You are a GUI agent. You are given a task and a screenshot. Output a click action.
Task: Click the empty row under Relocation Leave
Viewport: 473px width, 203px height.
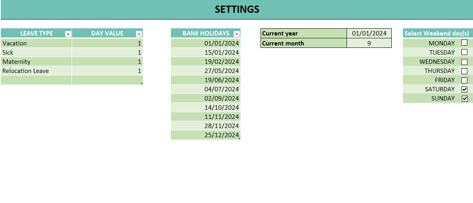pyautogui.click(x=36, y=80)
